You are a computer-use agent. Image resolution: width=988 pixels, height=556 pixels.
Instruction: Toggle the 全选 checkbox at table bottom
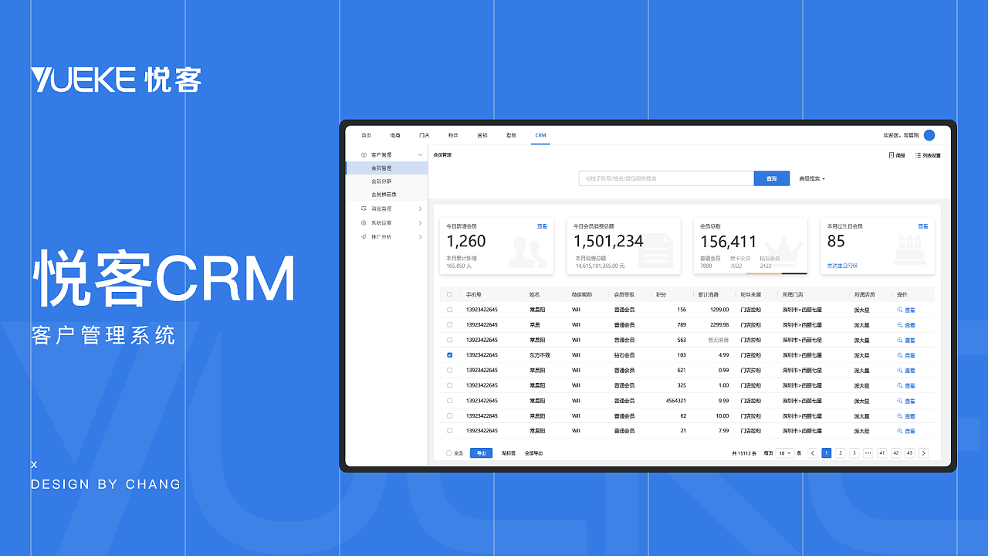(x=449, y=453)
